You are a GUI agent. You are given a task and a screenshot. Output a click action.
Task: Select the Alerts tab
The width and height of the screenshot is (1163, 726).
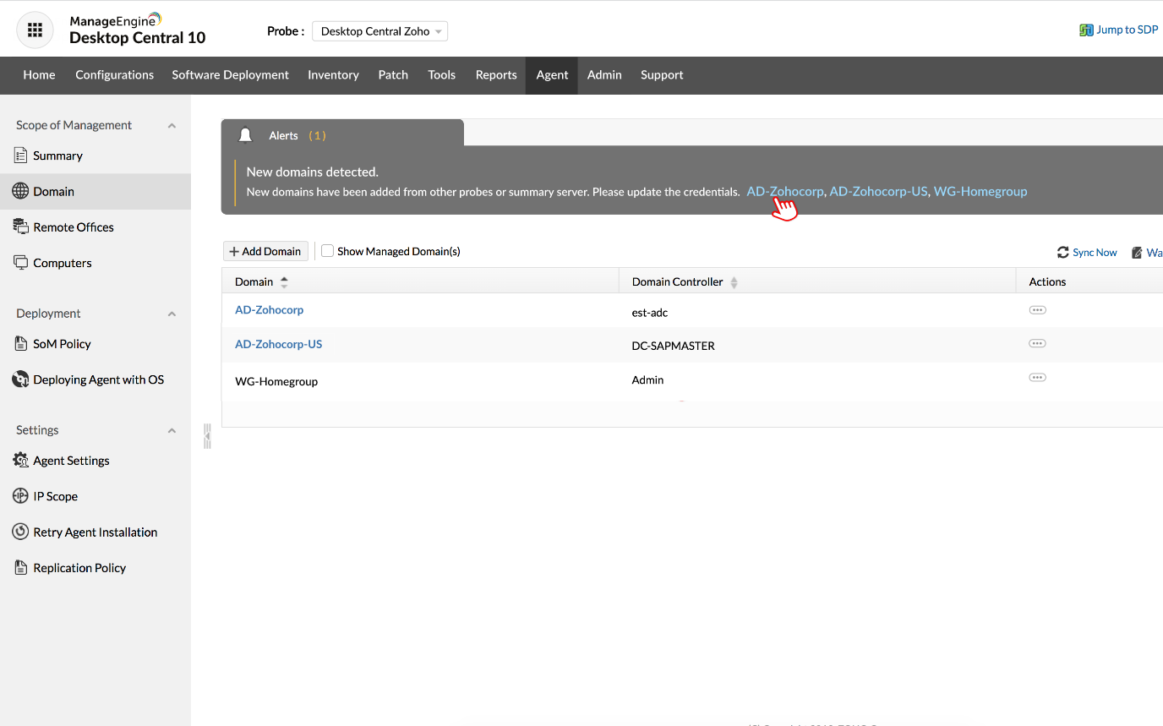click(342, 134)
